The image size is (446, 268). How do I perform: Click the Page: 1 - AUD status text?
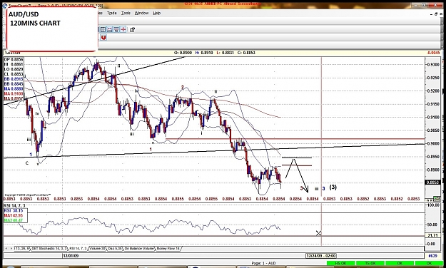pyautogui.click(x=263, y=264)
